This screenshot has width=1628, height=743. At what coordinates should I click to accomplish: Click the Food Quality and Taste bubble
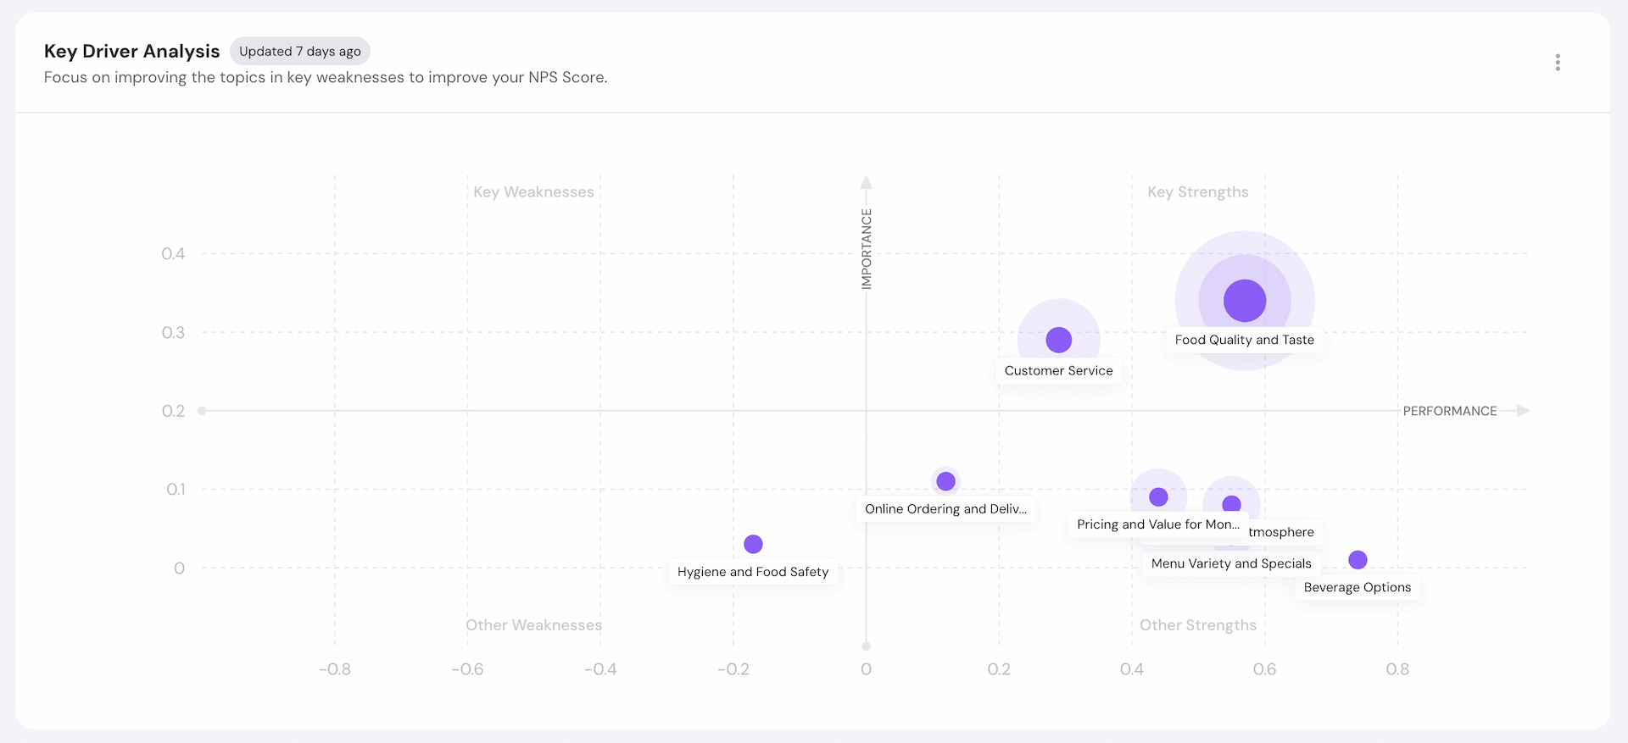1244,301
